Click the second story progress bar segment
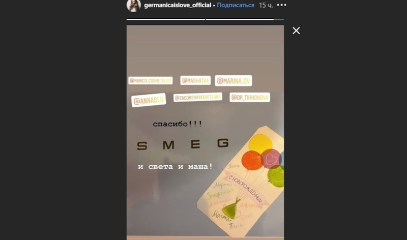The height and width of the screenshot is (240, 407). tap(245, 19)
